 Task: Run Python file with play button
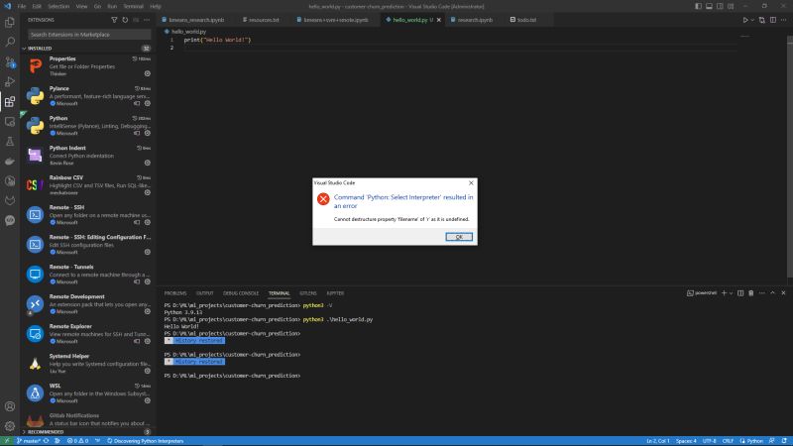point(745,20)
